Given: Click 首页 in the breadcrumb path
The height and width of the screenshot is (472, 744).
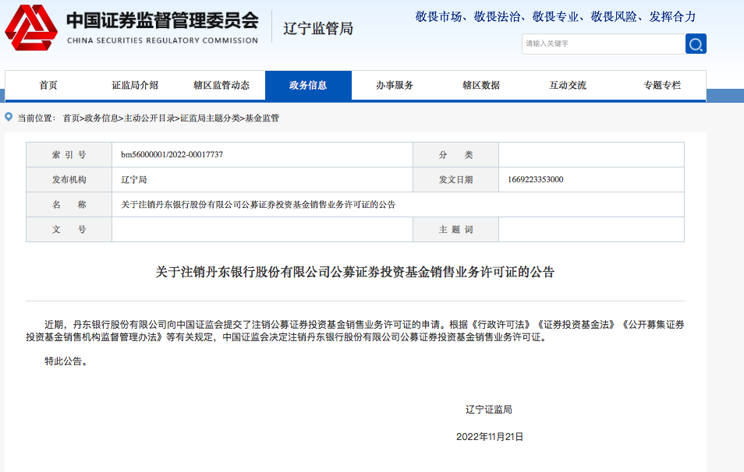Looking at the screenshot, I should point(71,118).
